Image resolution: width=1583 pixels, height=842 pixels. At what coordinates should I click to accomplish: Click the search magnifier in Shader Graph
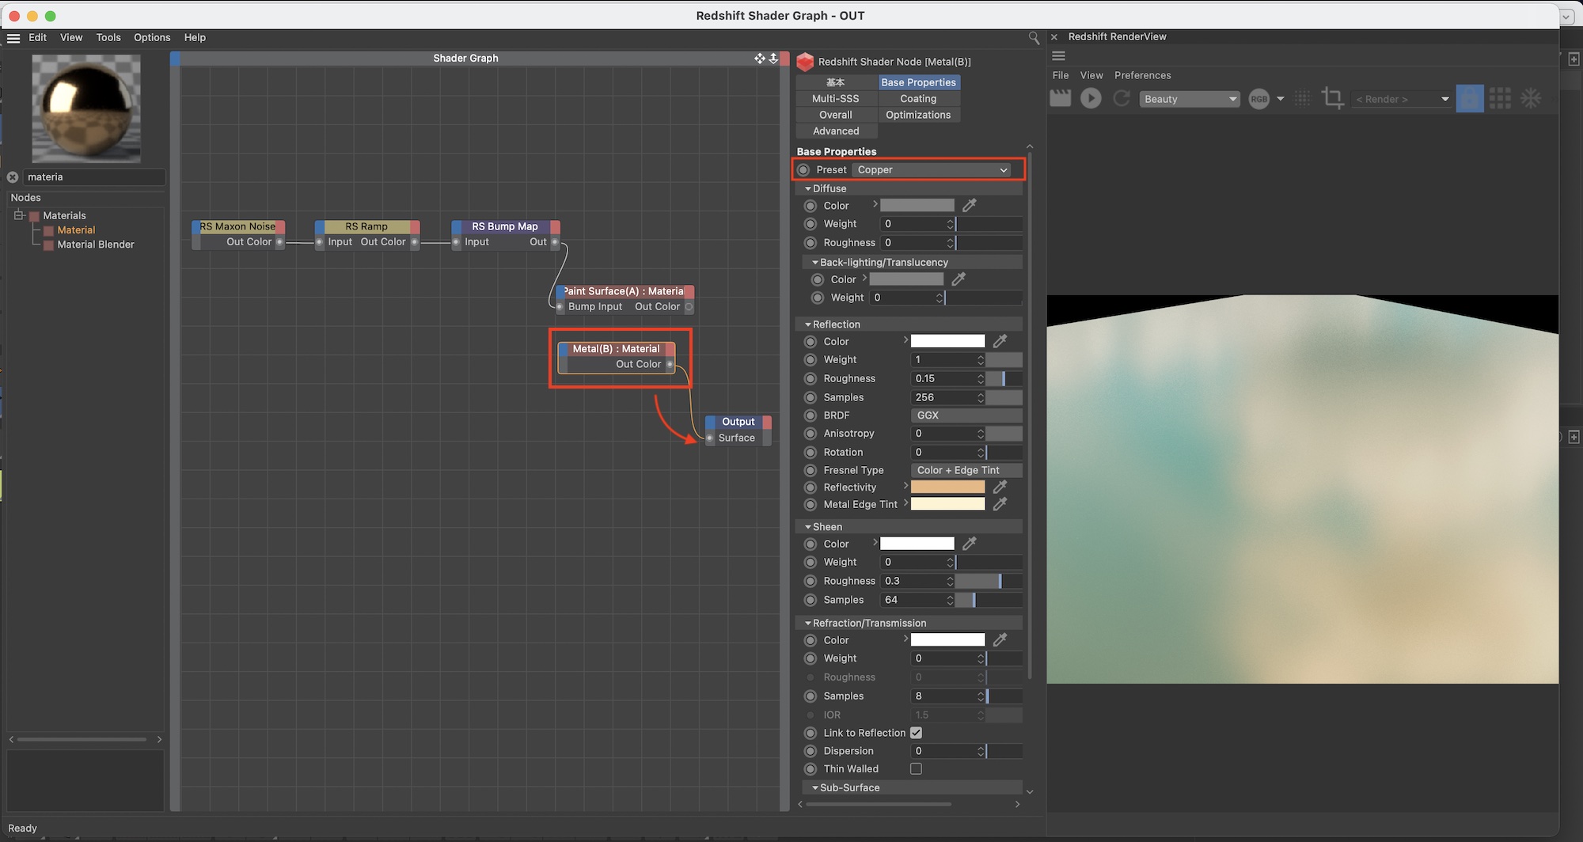[1033, 37]
